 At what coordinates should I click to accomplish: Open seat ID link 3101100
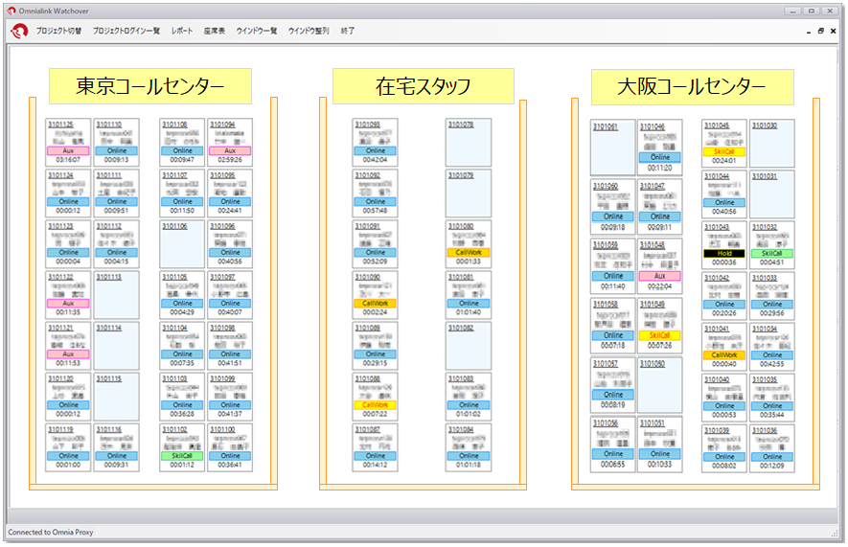tap(222, 430)
